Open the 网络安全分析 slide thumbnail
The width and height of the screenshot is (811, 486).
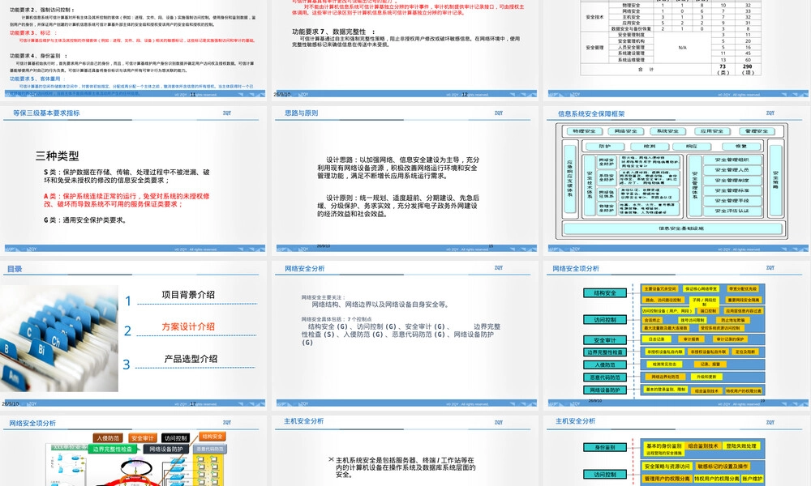pyautogui.click(x=405, y=335)
